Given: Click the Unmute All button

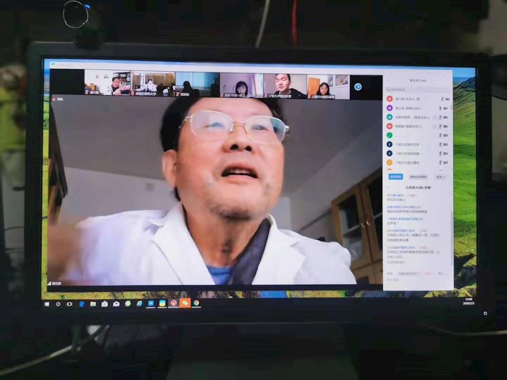Looking at the screenshot, I should pos(418,177).
